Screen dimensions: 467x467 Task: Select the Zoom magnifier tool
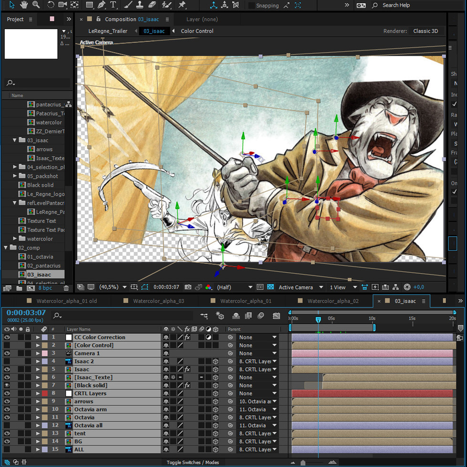pos(36,5)
